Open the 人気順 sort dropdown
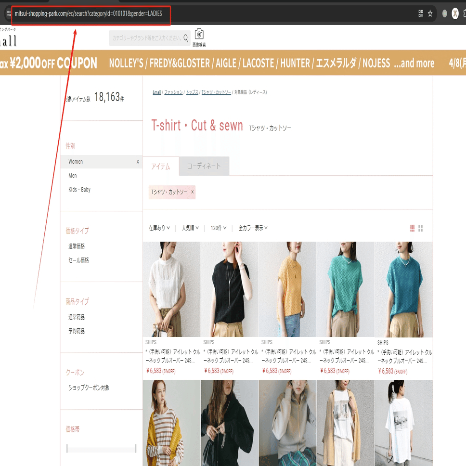The height and width of the screenshot is (466, 466). point(190,228)
